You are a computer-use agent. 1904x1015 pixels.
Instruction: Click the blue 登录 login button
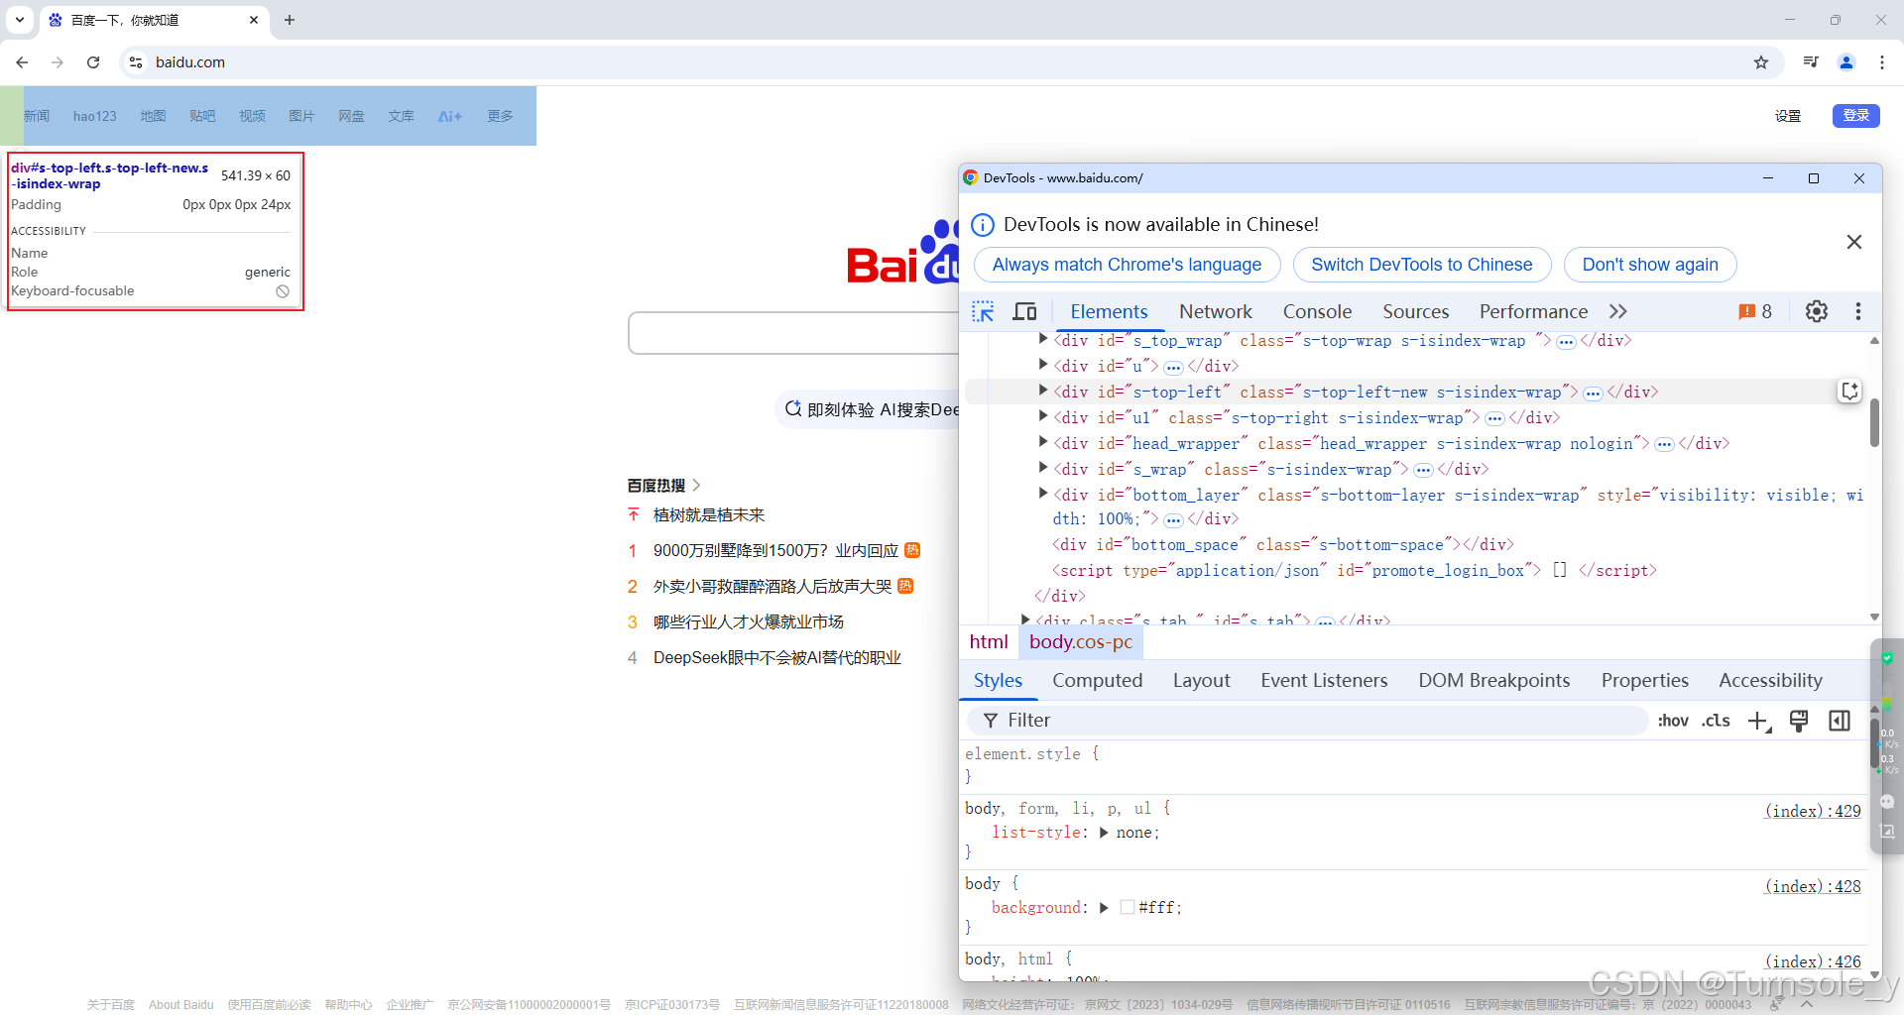tap(1855, 116)
